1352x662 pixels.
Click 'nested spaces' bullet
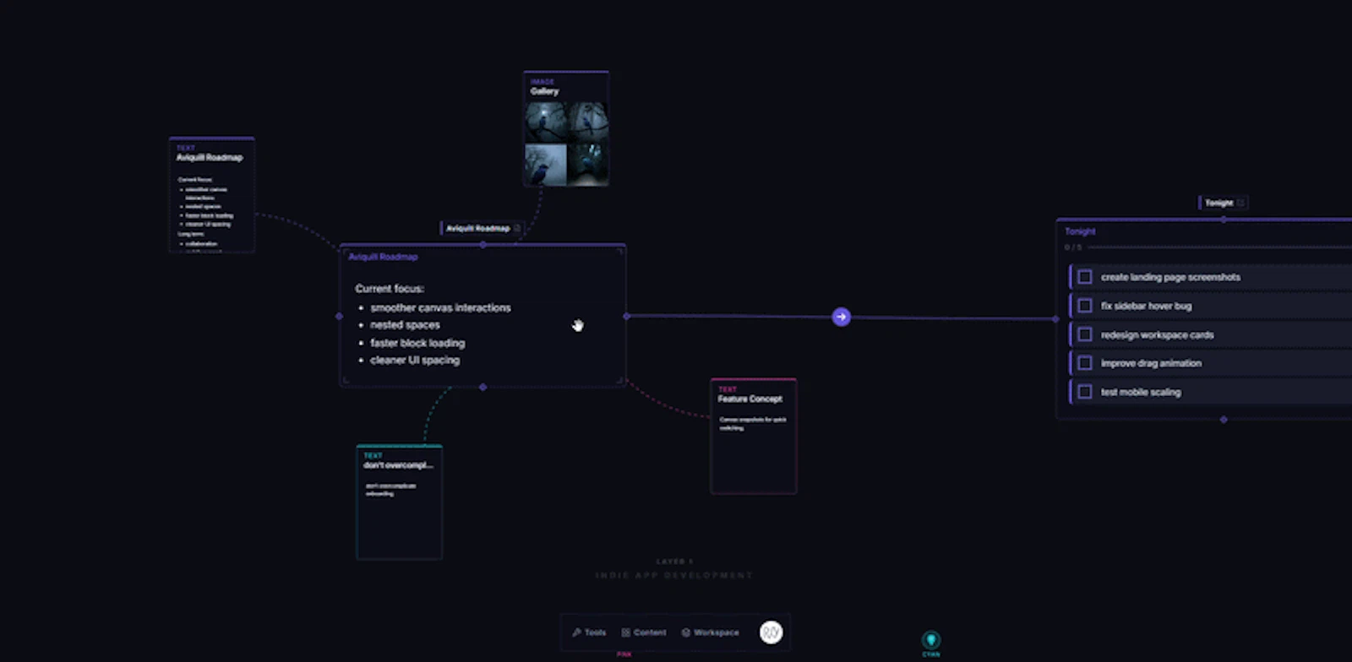point(405,325)
